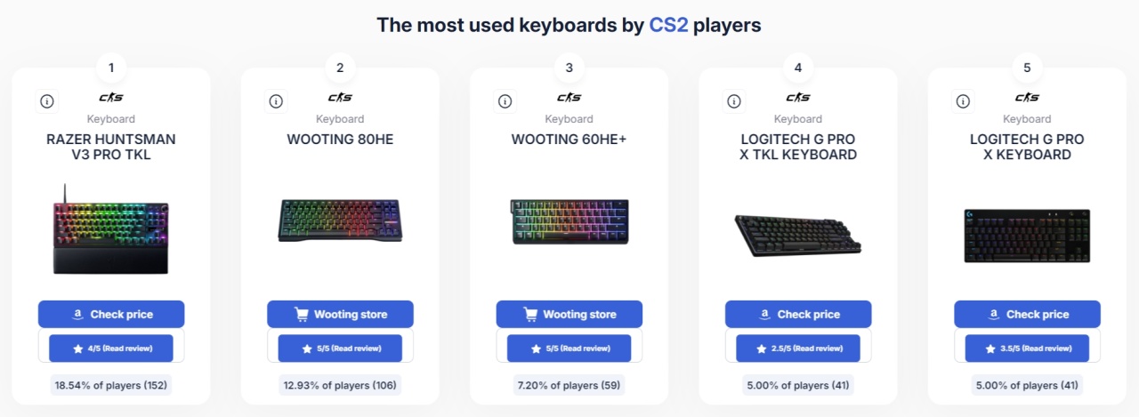Viewport: 1139px width, 417px height.
Task: Check price of Logitech G Pro X TKL
Action: [798, 314]
